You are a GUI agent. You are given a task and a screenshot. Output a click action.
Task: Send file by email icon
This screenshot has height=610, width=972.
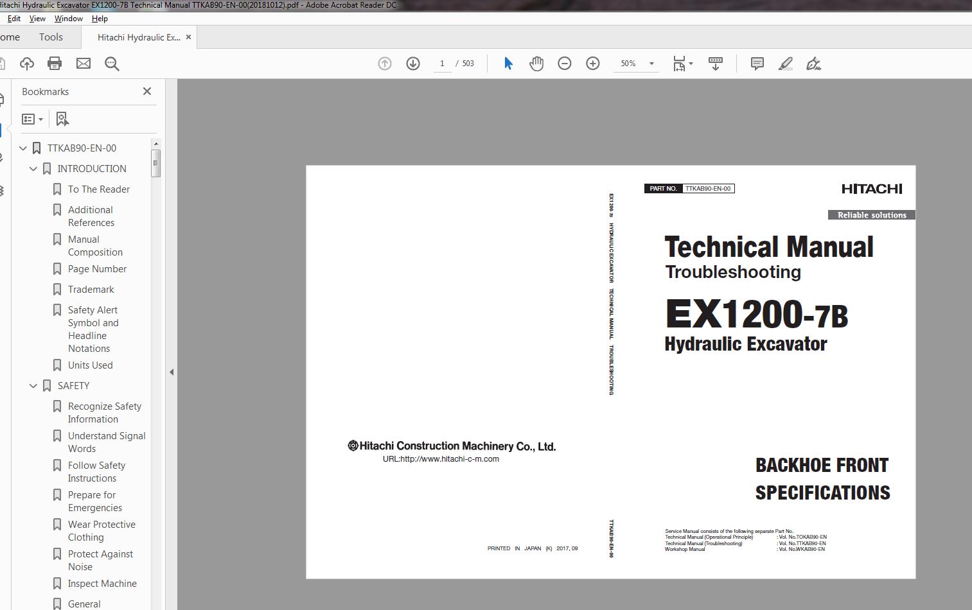(84, 64)
